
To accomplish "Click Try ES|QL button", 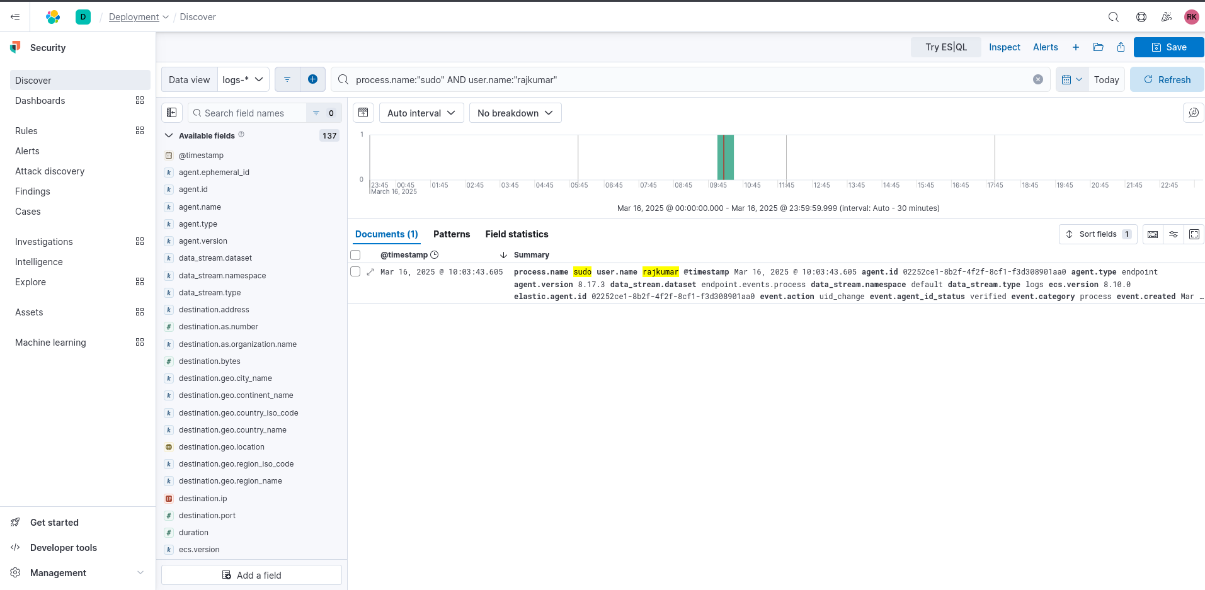I will point(945,47).
